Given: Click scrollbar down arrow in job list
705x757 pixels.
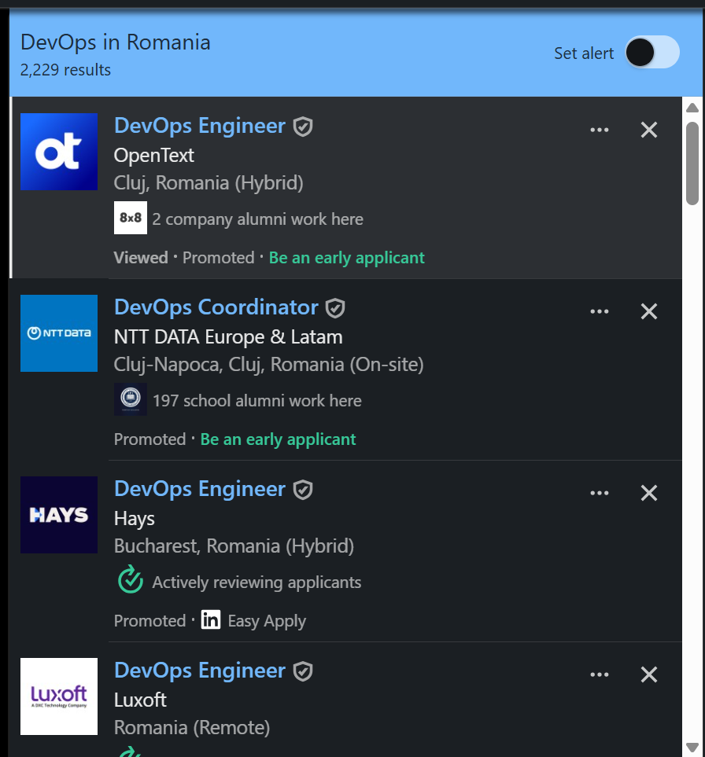Looking at the screenshot, I should pyautogui.click(x=692, y=748).
